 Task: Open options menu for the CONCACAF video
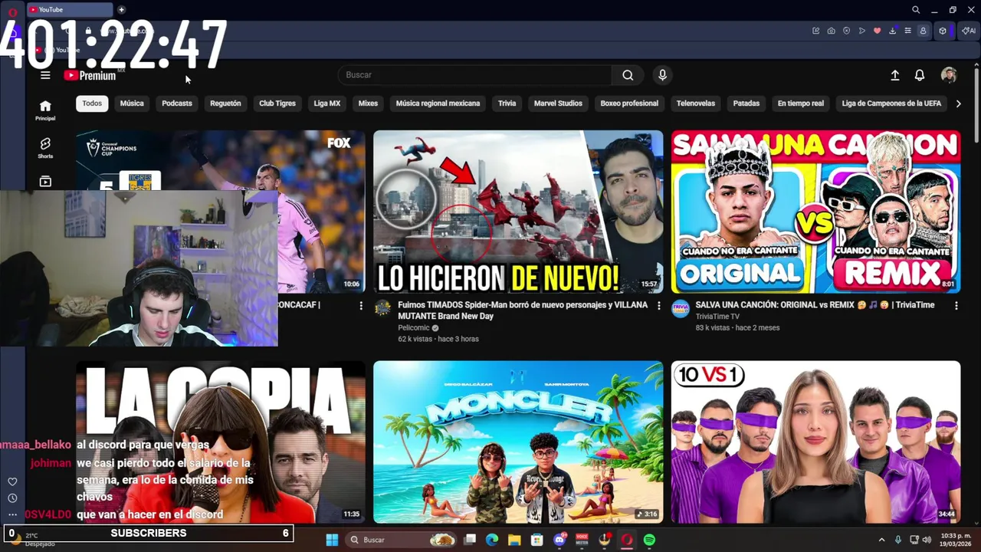coord(361,305)
